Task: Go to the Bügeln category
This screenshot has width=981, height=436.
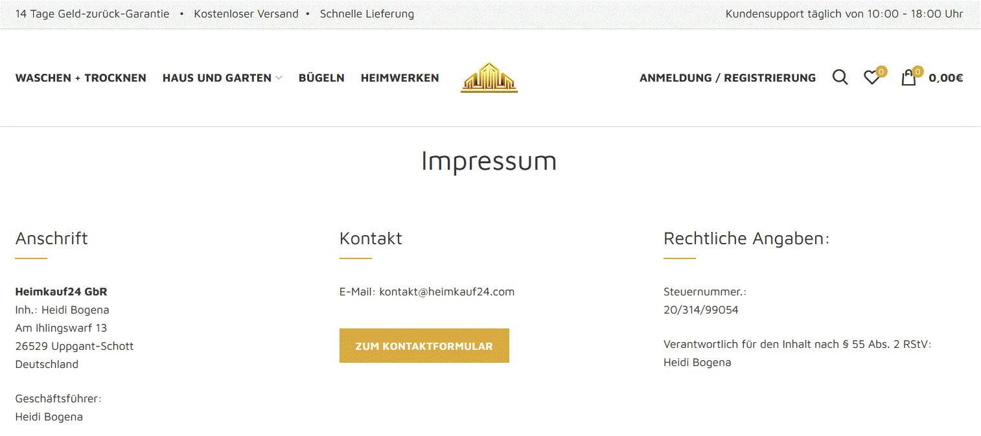Action: click(x=321, y=78)
